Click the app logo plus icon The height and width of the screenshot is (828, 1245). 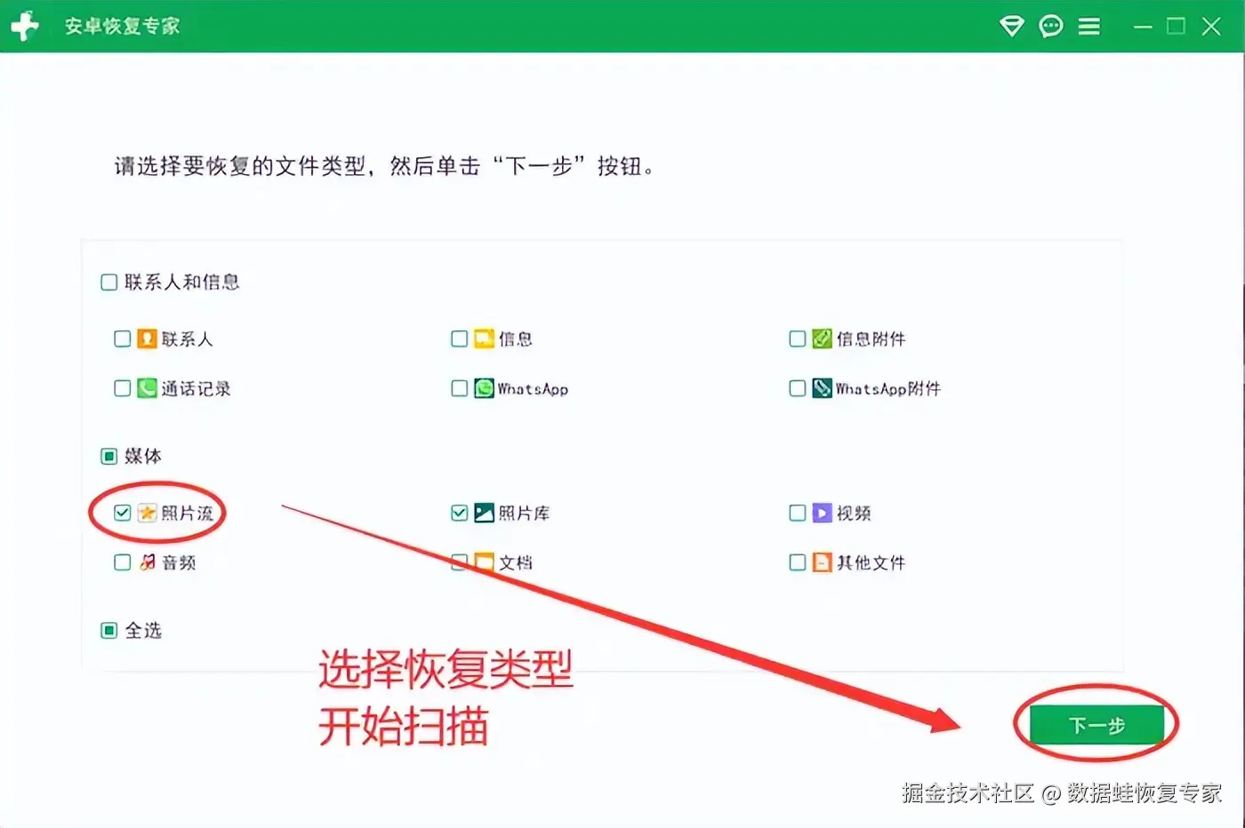click(x=25, y=26)
